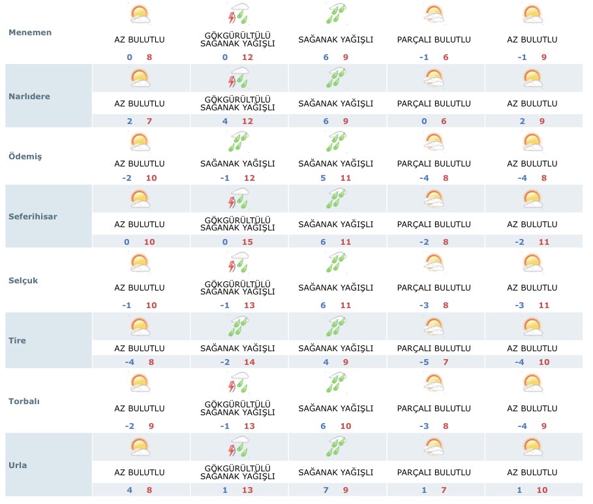This screenshot has width=593, height=504.
Task: Click the Seferihisar row header
Action: click(32, 216)
